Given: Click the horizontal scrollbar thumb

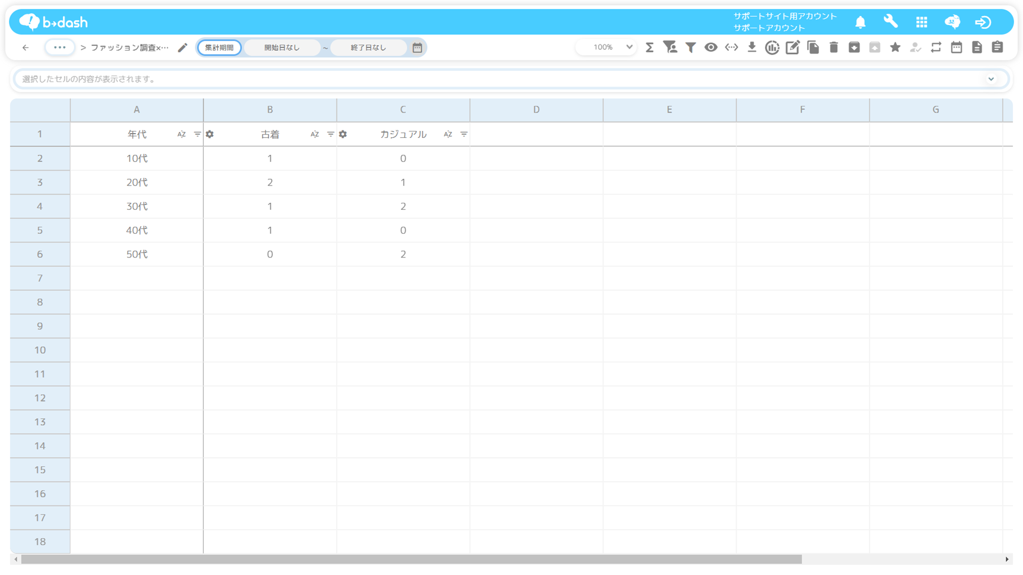Looking at the screenshot, I should coord(411,559).
